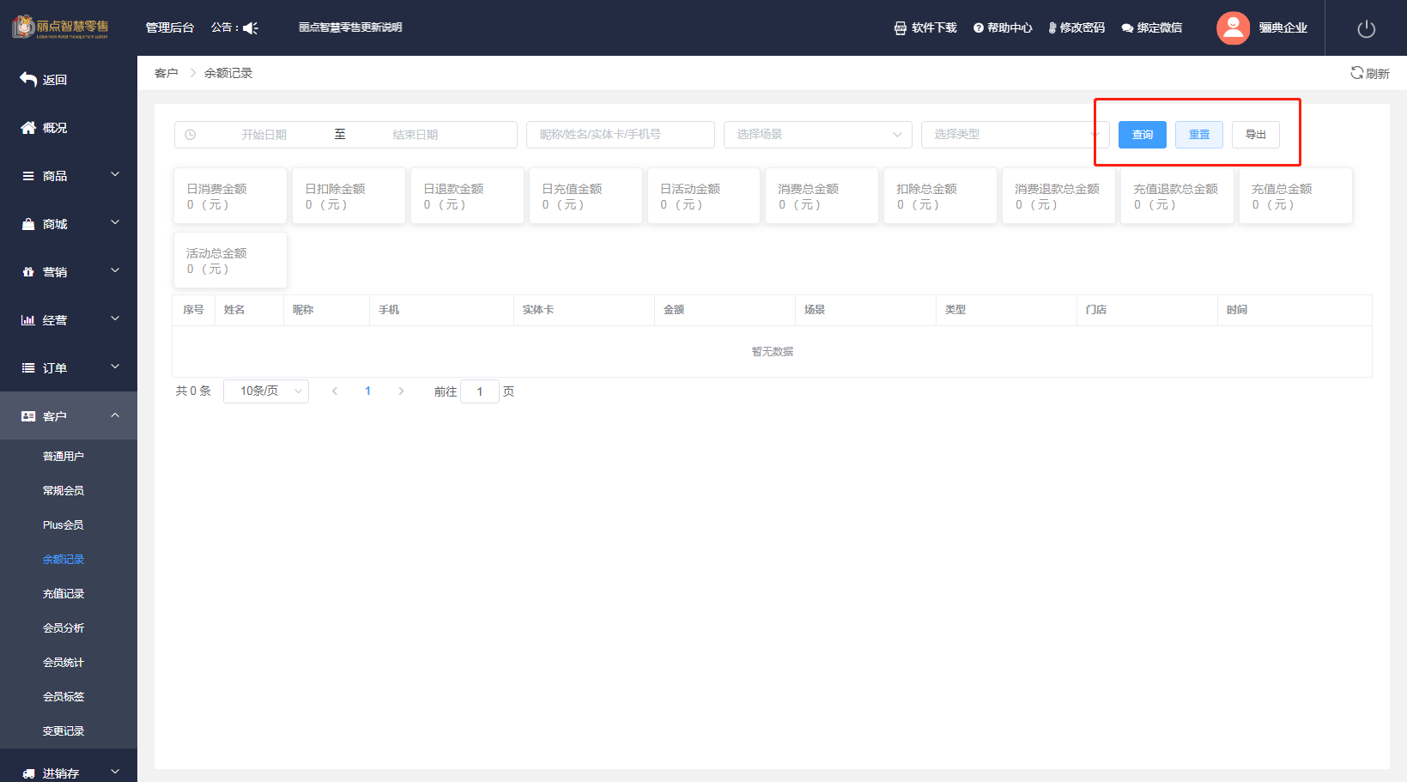
Task: Click the 经营 bar chart icon
Action: pos(28,319)
